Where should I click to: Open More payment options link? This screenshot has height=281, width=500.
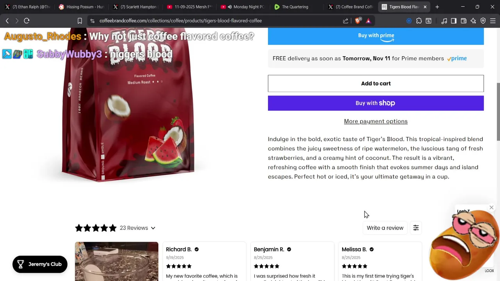tap(376, 121)
